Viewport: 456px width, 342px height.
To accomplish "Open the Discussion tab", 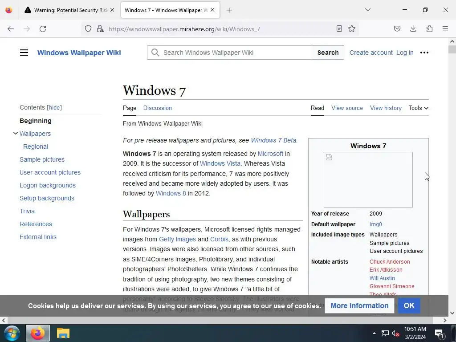I will click(157, 108).
